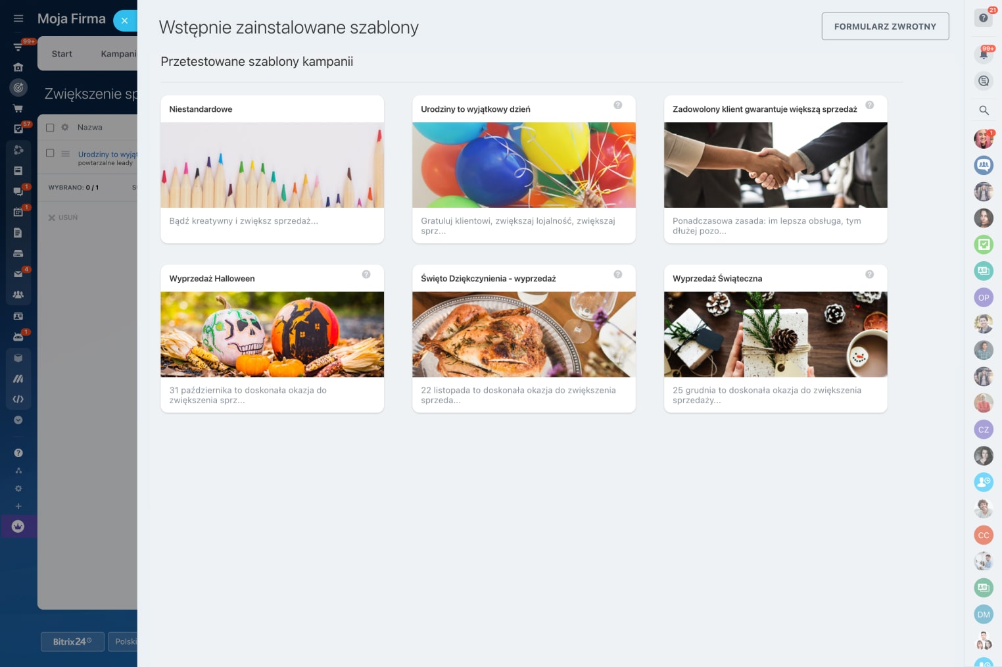Open the Kampanie tab
The width and height of the screenshot is (1002, 667).
119,54
